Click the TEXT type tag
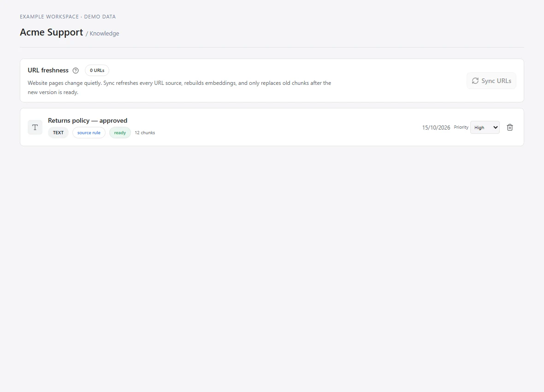The width and height of the screenshot is (544, 392). 58,133
